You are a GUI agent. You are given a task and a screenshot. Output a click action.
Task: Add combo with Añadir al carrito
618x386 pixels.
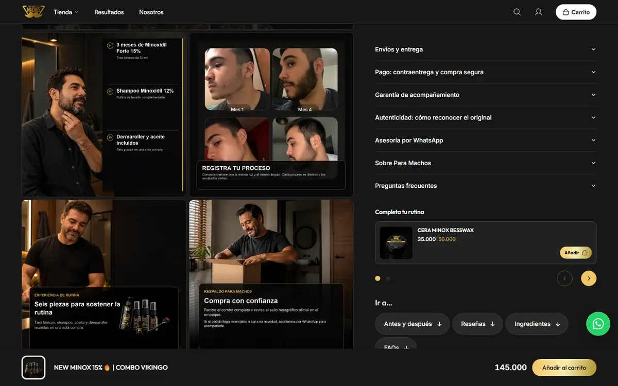pos(564,367)
